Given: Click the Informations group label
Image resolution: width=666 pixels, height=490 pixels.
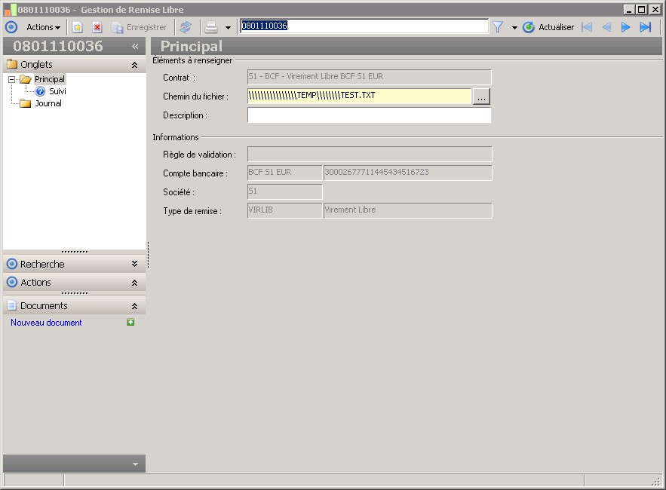Looking at the screenshot, I should pos(176,137).
